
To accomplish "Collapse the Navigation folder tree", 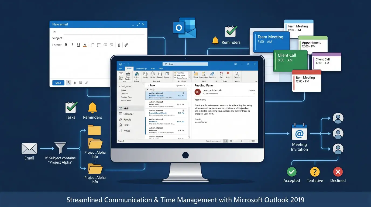I will coord(120,86).
